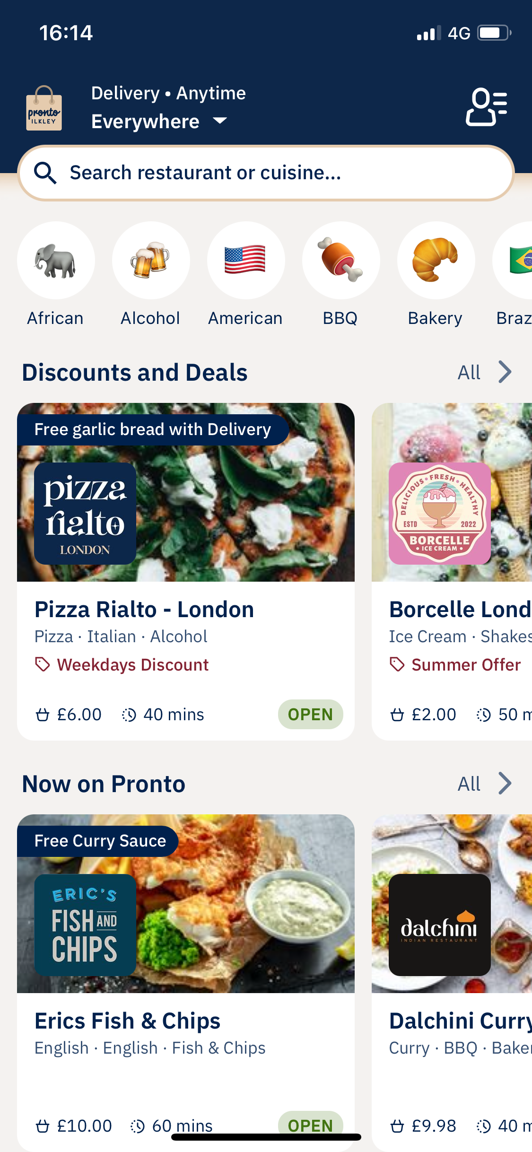Tap the Free garlic bread with Delivery banner
The image size is (532, 1152).
pos(152,429)
